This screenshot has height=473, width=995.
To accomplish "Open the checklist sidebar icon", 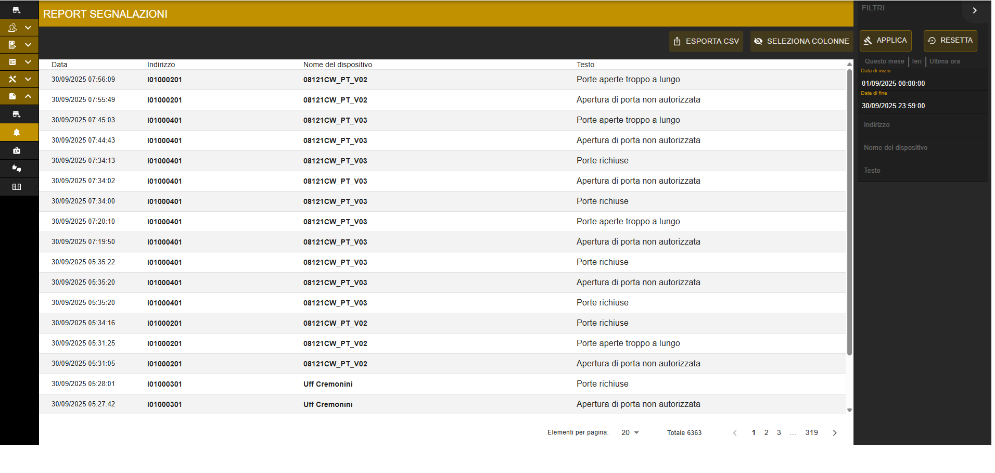I will (12, 62).
